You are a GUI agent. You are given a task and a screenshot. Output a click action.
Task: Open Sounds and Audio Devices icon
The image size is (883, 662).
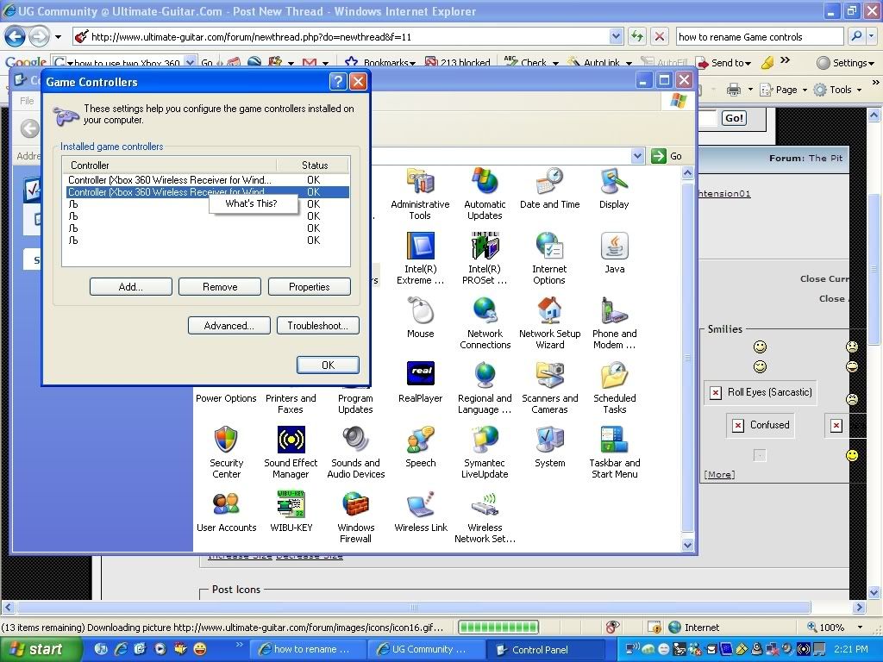tap(356, 452)
